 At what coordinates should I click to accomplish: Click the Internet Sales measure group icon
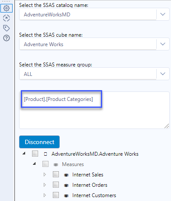pyautogui.click(x=66, y=175)
